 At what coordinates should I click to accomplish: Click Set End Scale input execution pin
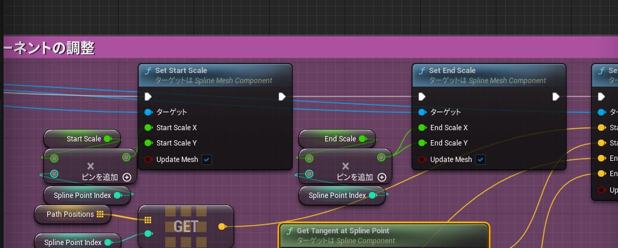click(422, 97)
